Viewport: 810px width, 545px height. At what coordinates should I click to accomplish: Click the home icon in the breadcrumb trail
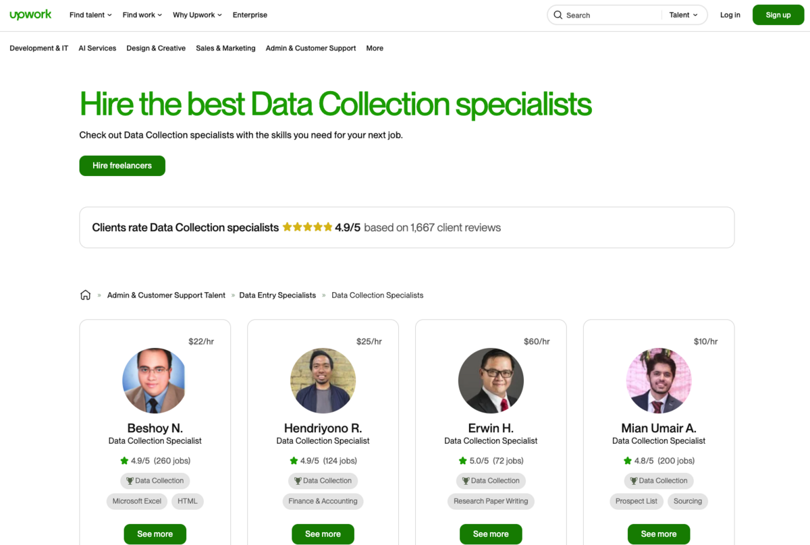85,294
